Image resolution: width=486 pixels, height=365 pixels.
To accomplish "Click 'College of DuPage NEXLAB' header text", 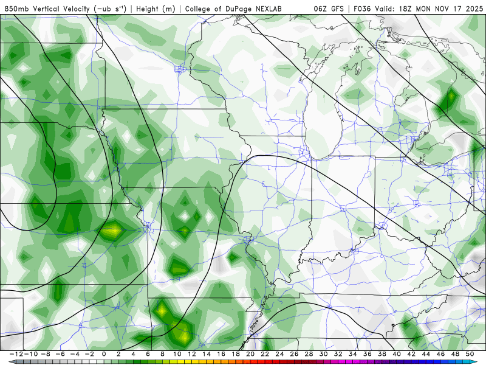I will click(233, 9).
